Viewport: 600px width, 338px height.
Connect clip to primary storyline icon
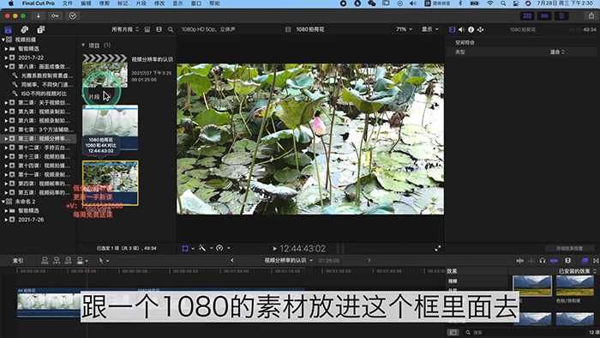pyautogui.click(x=45, y=261)
